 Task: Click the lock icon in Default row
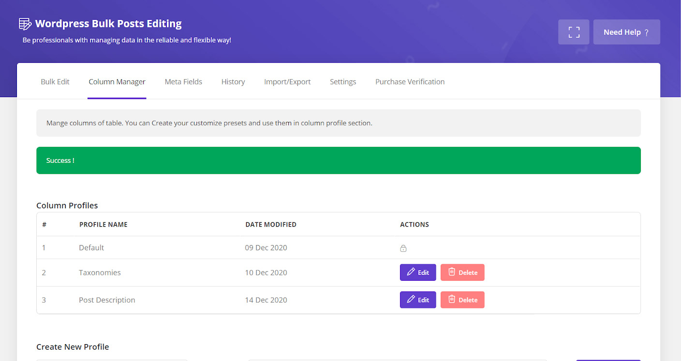[403, 248]
